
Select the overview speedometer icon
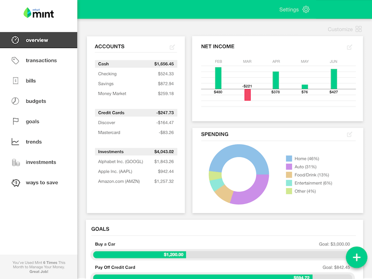pyautogui.click(x=14, y=40)
